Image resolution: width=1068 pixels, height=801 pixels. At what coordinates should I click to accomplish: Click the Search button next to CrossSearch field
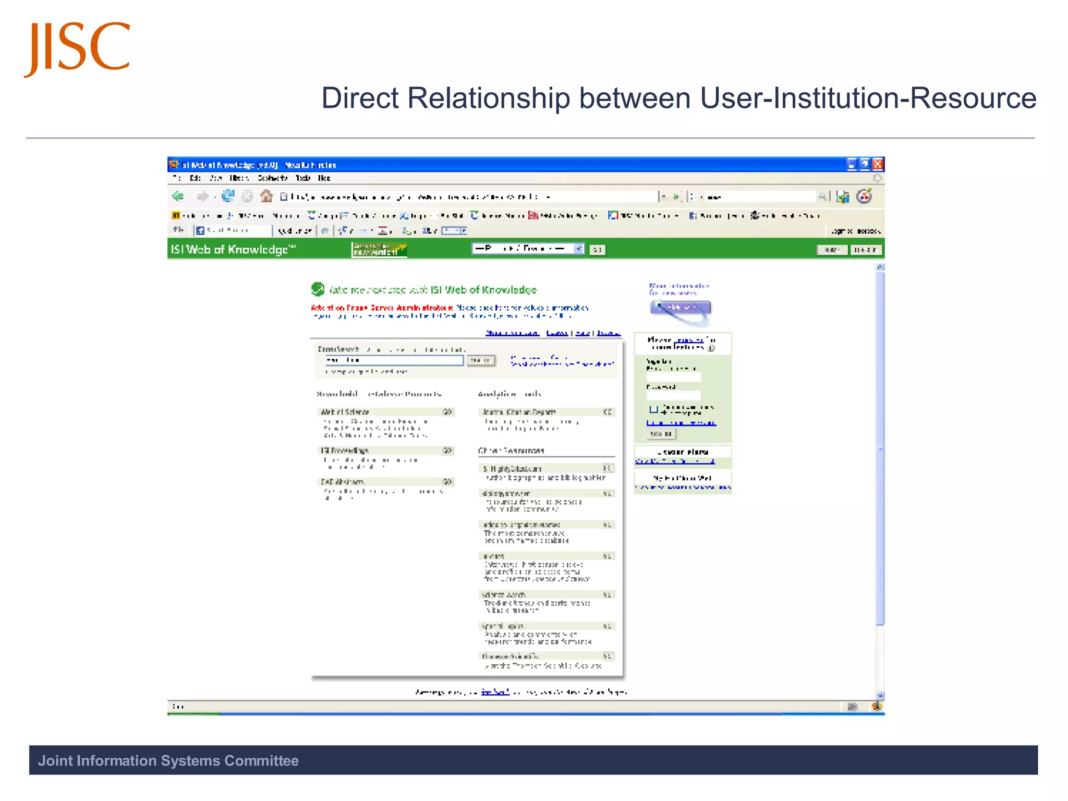point(480,360)
